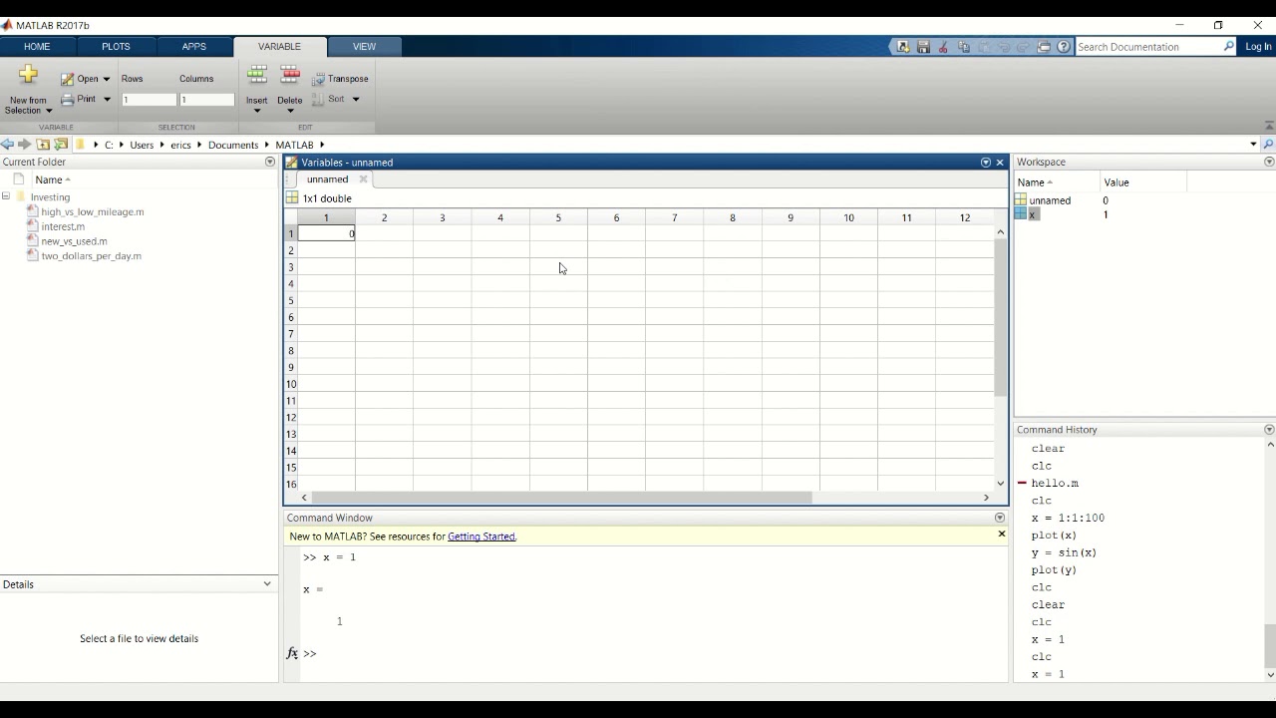Click the search magnifier in documentation box
This screenshot has height=718, width=1276.
(x=1228, y=47)
